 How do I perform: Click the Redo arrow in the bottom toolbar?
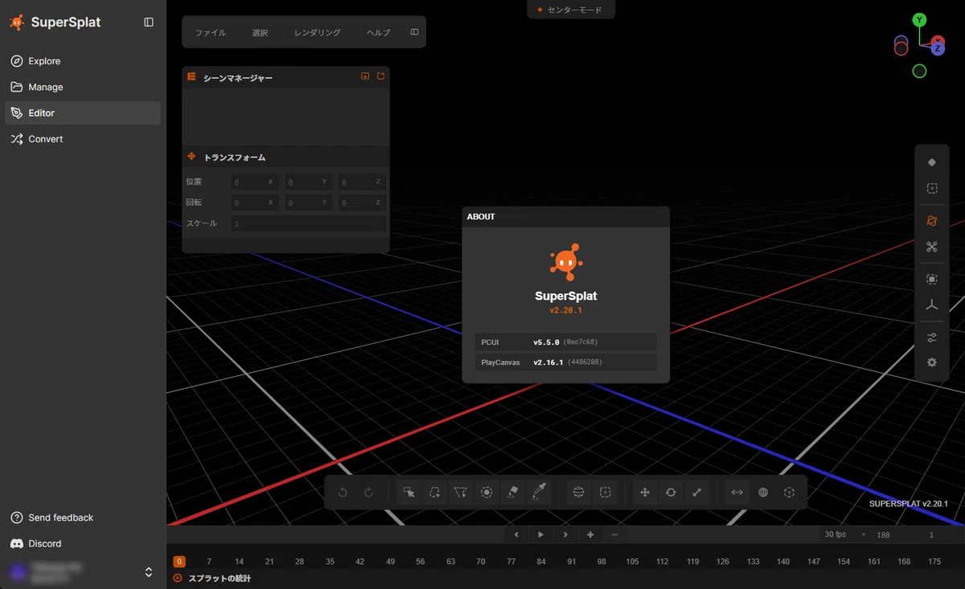pyautogui.click(x=369, y=493)
